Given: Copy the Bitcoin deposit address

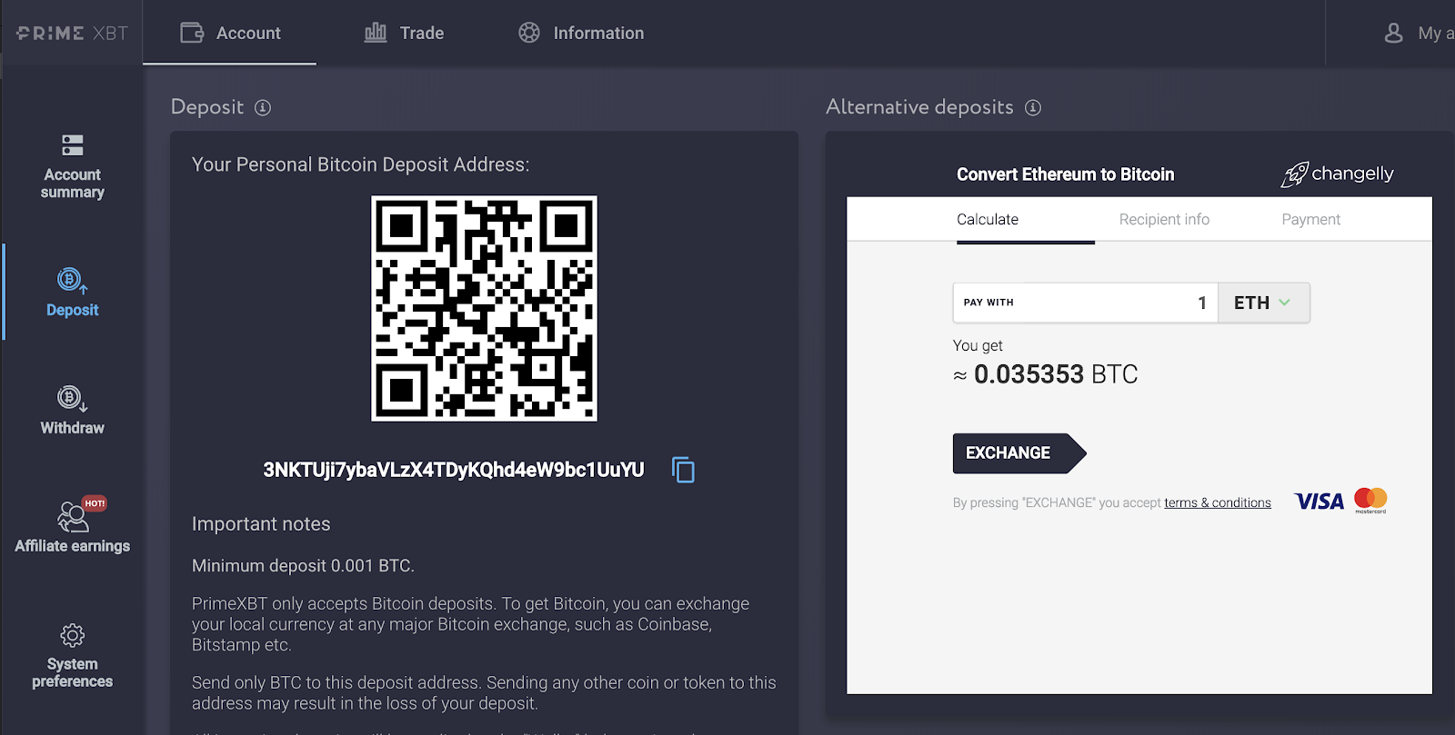Looking at the screenshot, I should pos(683,470).
